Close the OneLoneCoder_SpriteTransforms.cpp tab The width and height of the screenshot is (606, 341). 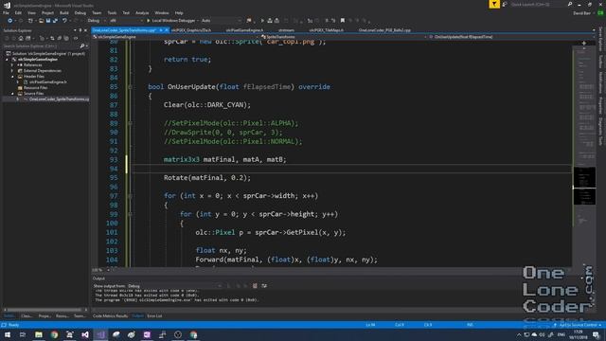pos(167,30)
